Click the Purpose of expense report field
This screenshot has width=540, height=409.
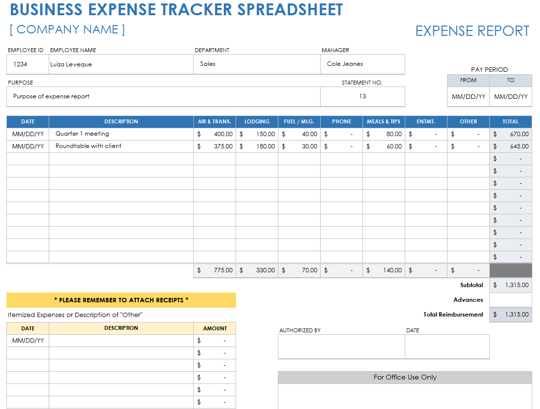coord(163,97)
